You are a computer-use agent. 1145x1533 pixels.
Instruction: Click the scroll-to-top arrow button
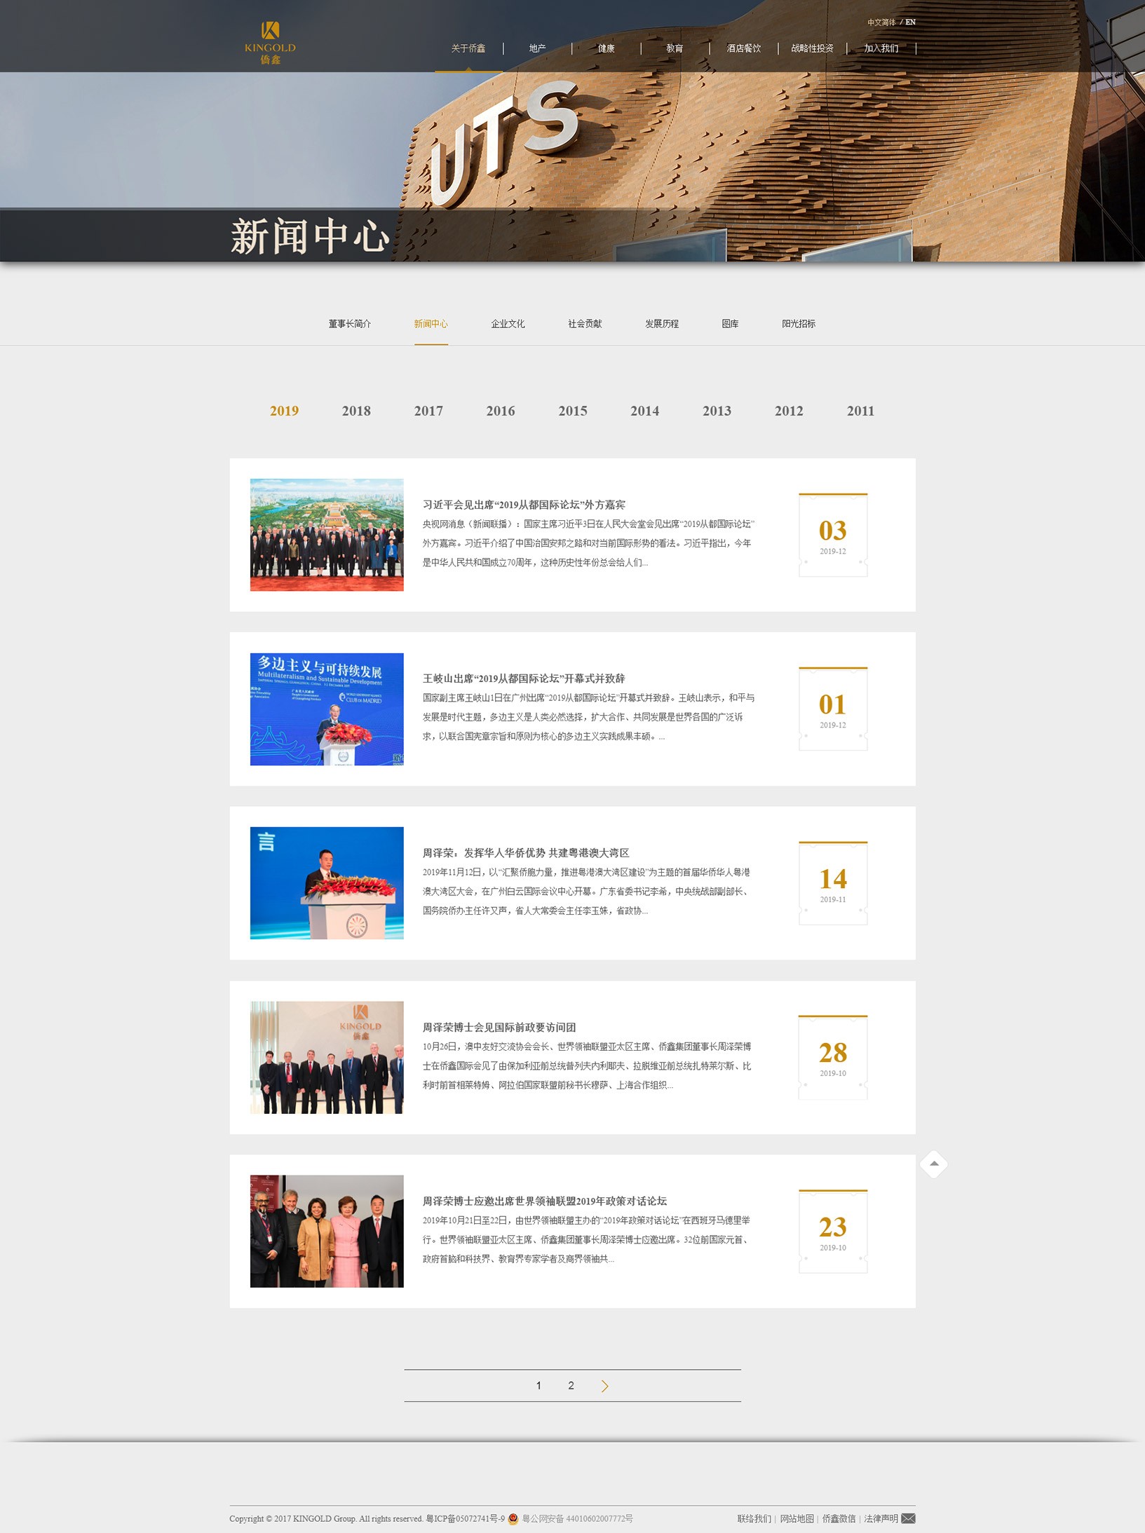[933, 1164]
